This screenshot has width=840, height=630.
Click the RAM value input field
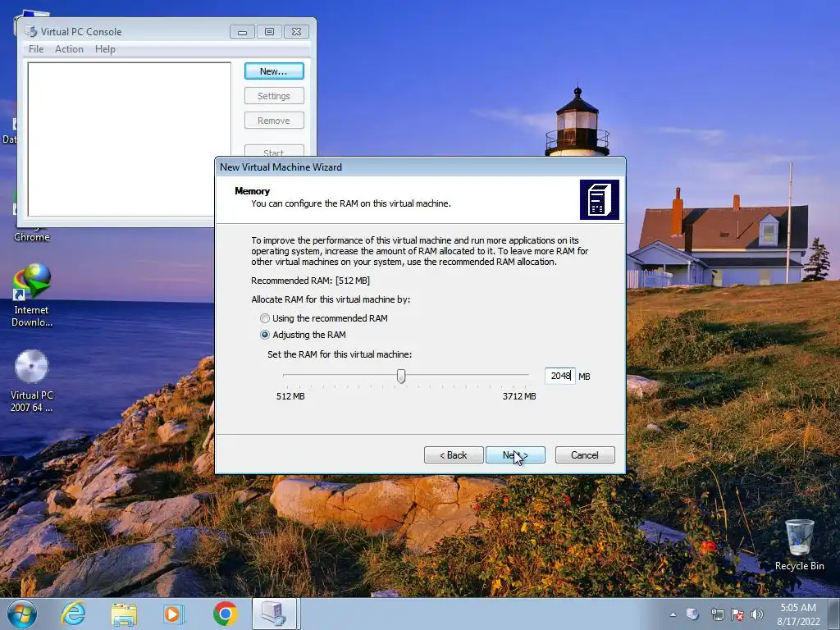(x=559, y=376)
